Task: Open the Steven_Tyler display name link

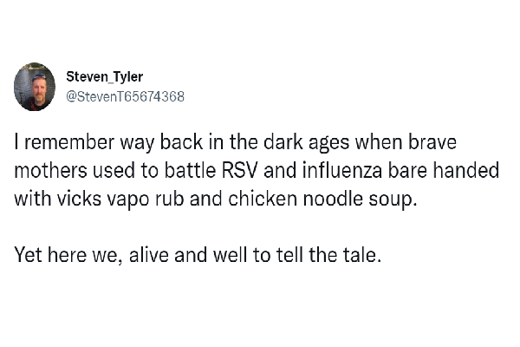Action: point(105,76)
